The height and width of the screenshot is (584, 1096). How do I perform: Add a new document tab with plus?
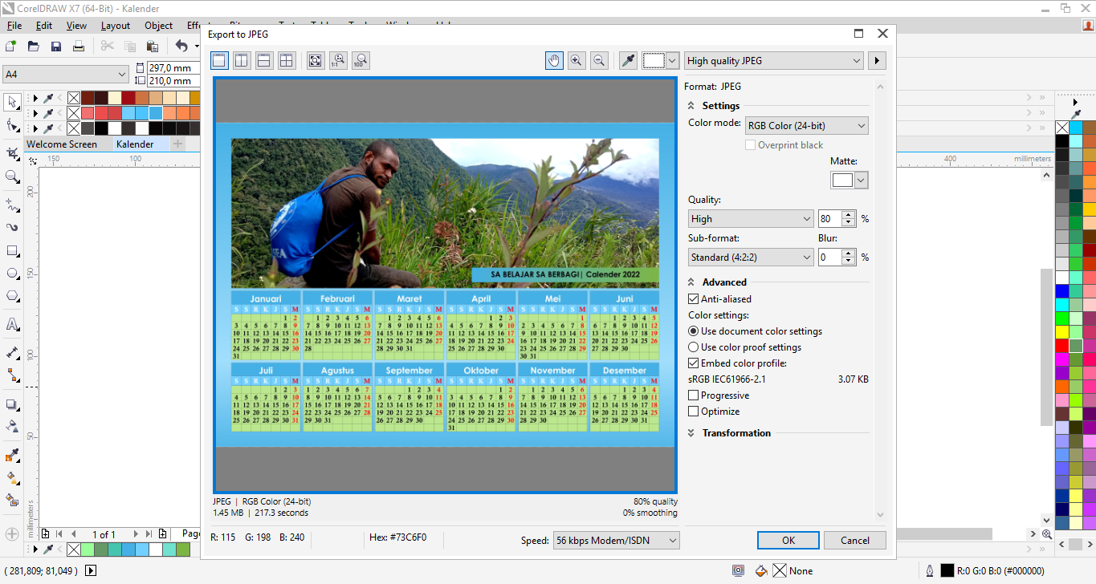pyautogui.click(x=178, y=144)
